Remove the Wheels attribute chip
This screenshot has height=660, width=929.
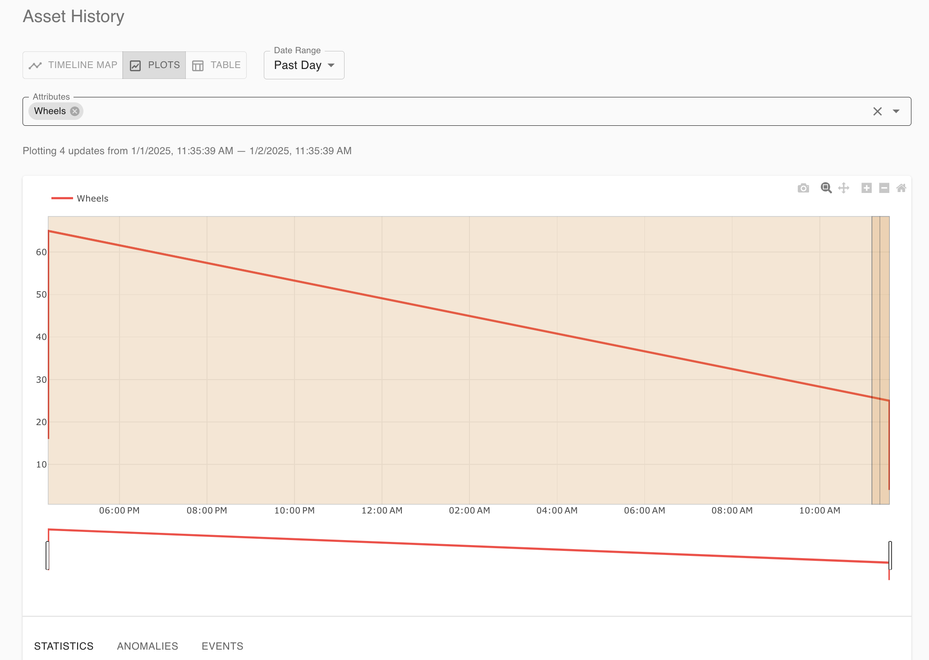tap(75, 111)
